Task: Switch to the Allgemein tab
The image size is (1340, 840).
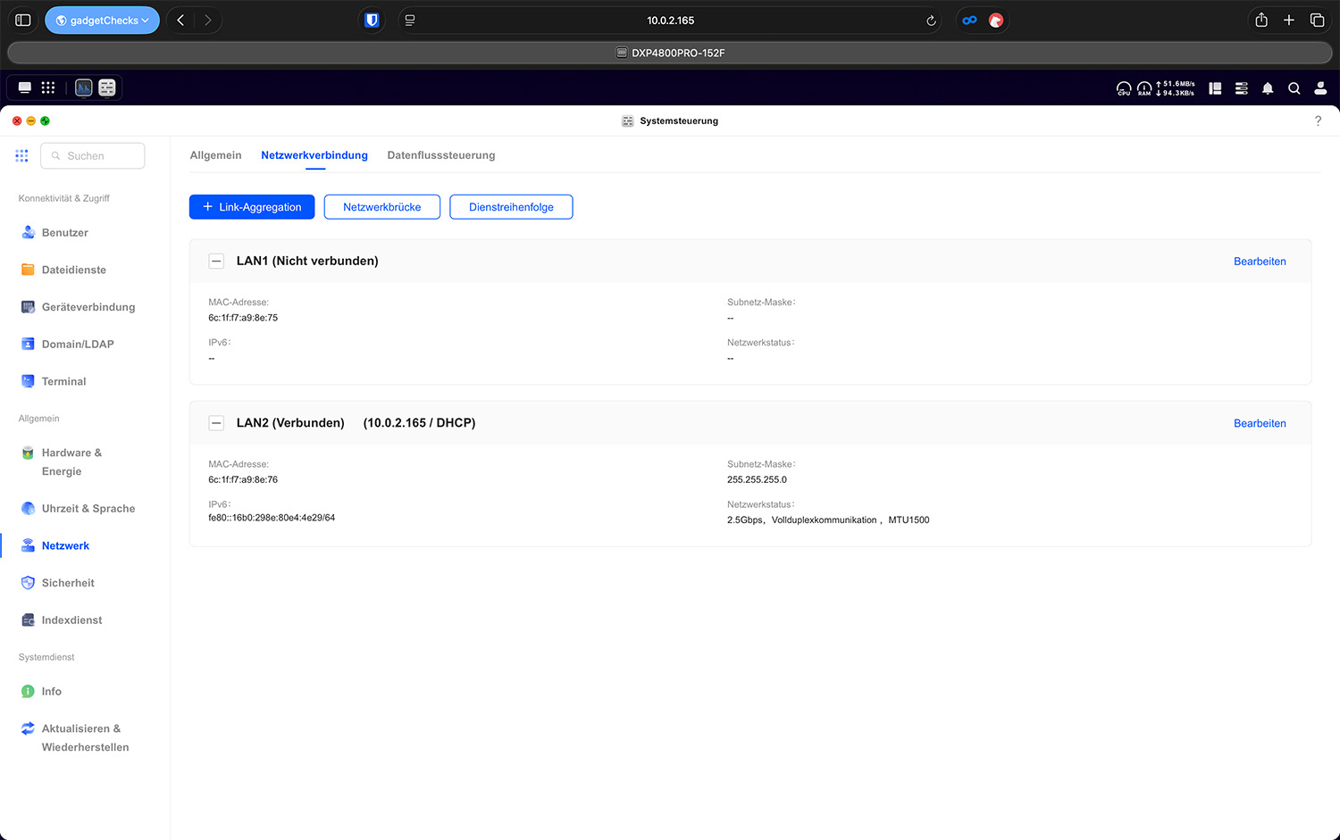Action: point(215,155)
